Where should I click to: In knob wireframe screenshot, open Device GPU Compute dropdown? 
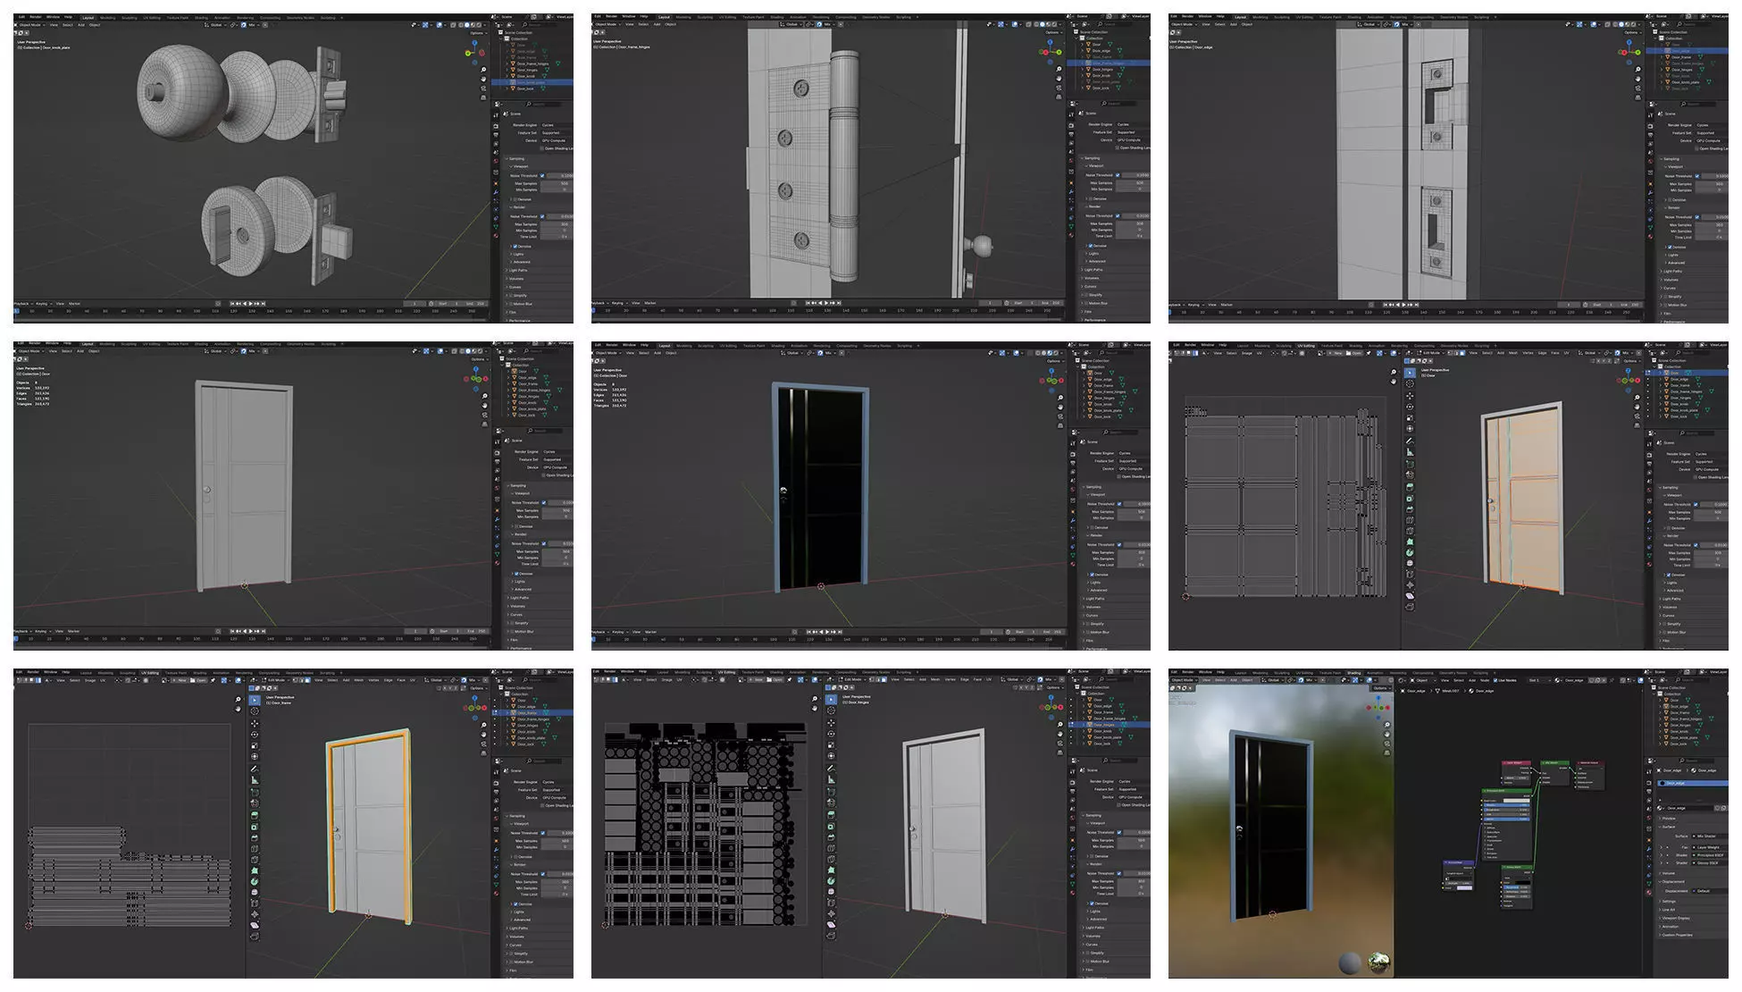coord(557,140)
